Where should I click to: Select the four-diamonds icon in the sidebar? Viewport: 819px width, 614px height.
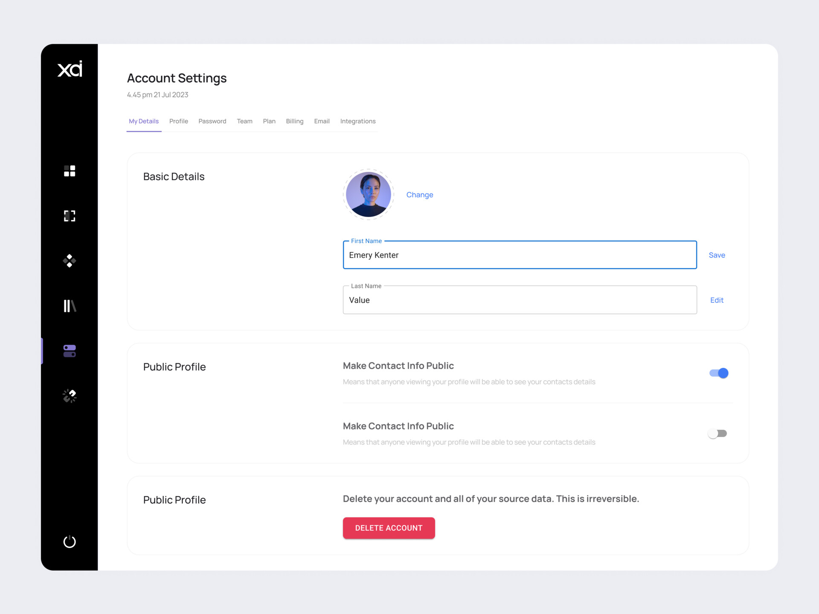click(70, 261)
